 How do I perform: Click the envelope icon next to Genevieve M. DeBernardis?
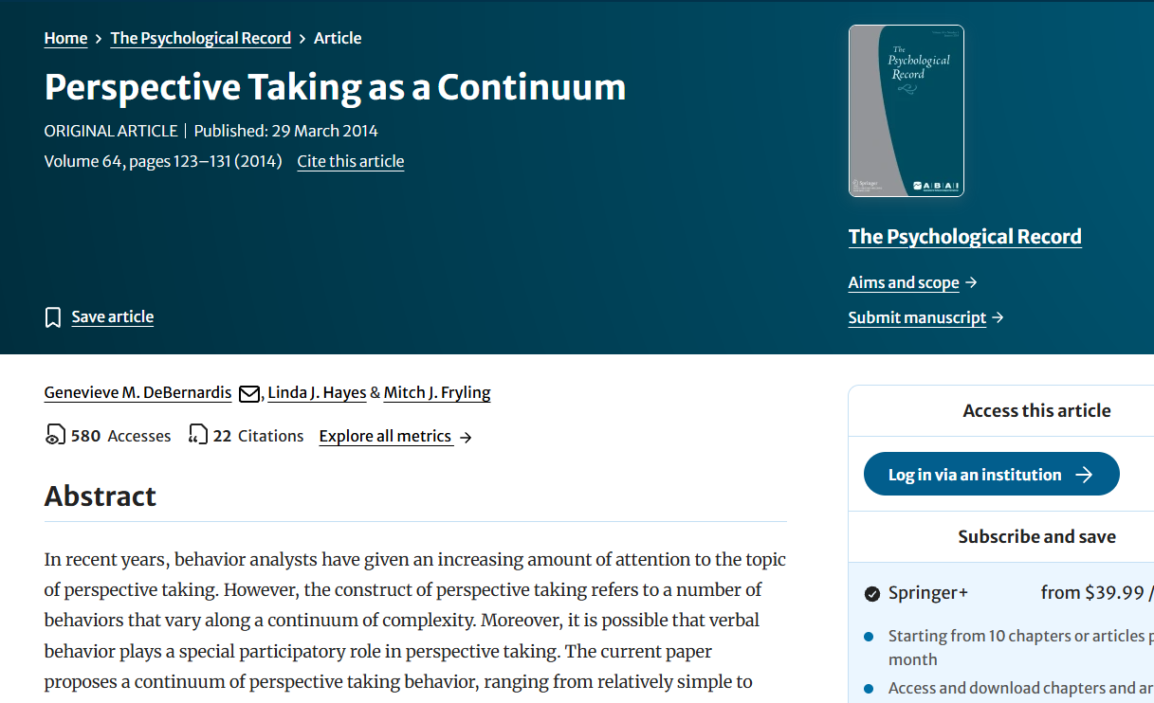(x=249, y=393)
